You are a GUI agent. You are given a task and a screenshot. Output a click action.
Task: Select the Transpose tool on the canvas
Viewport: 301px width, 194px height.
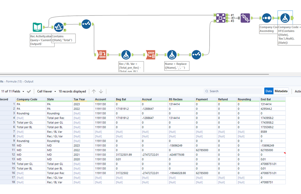pos(102,55)
